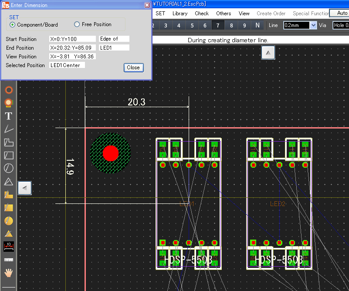Select layer 8 button

point(231,25)
